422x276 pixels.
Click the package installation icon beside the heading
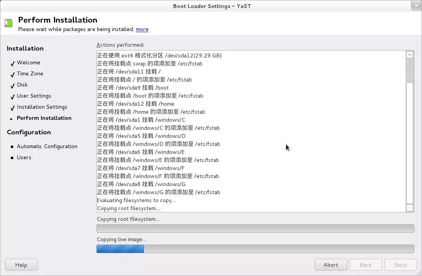point(8,23)
